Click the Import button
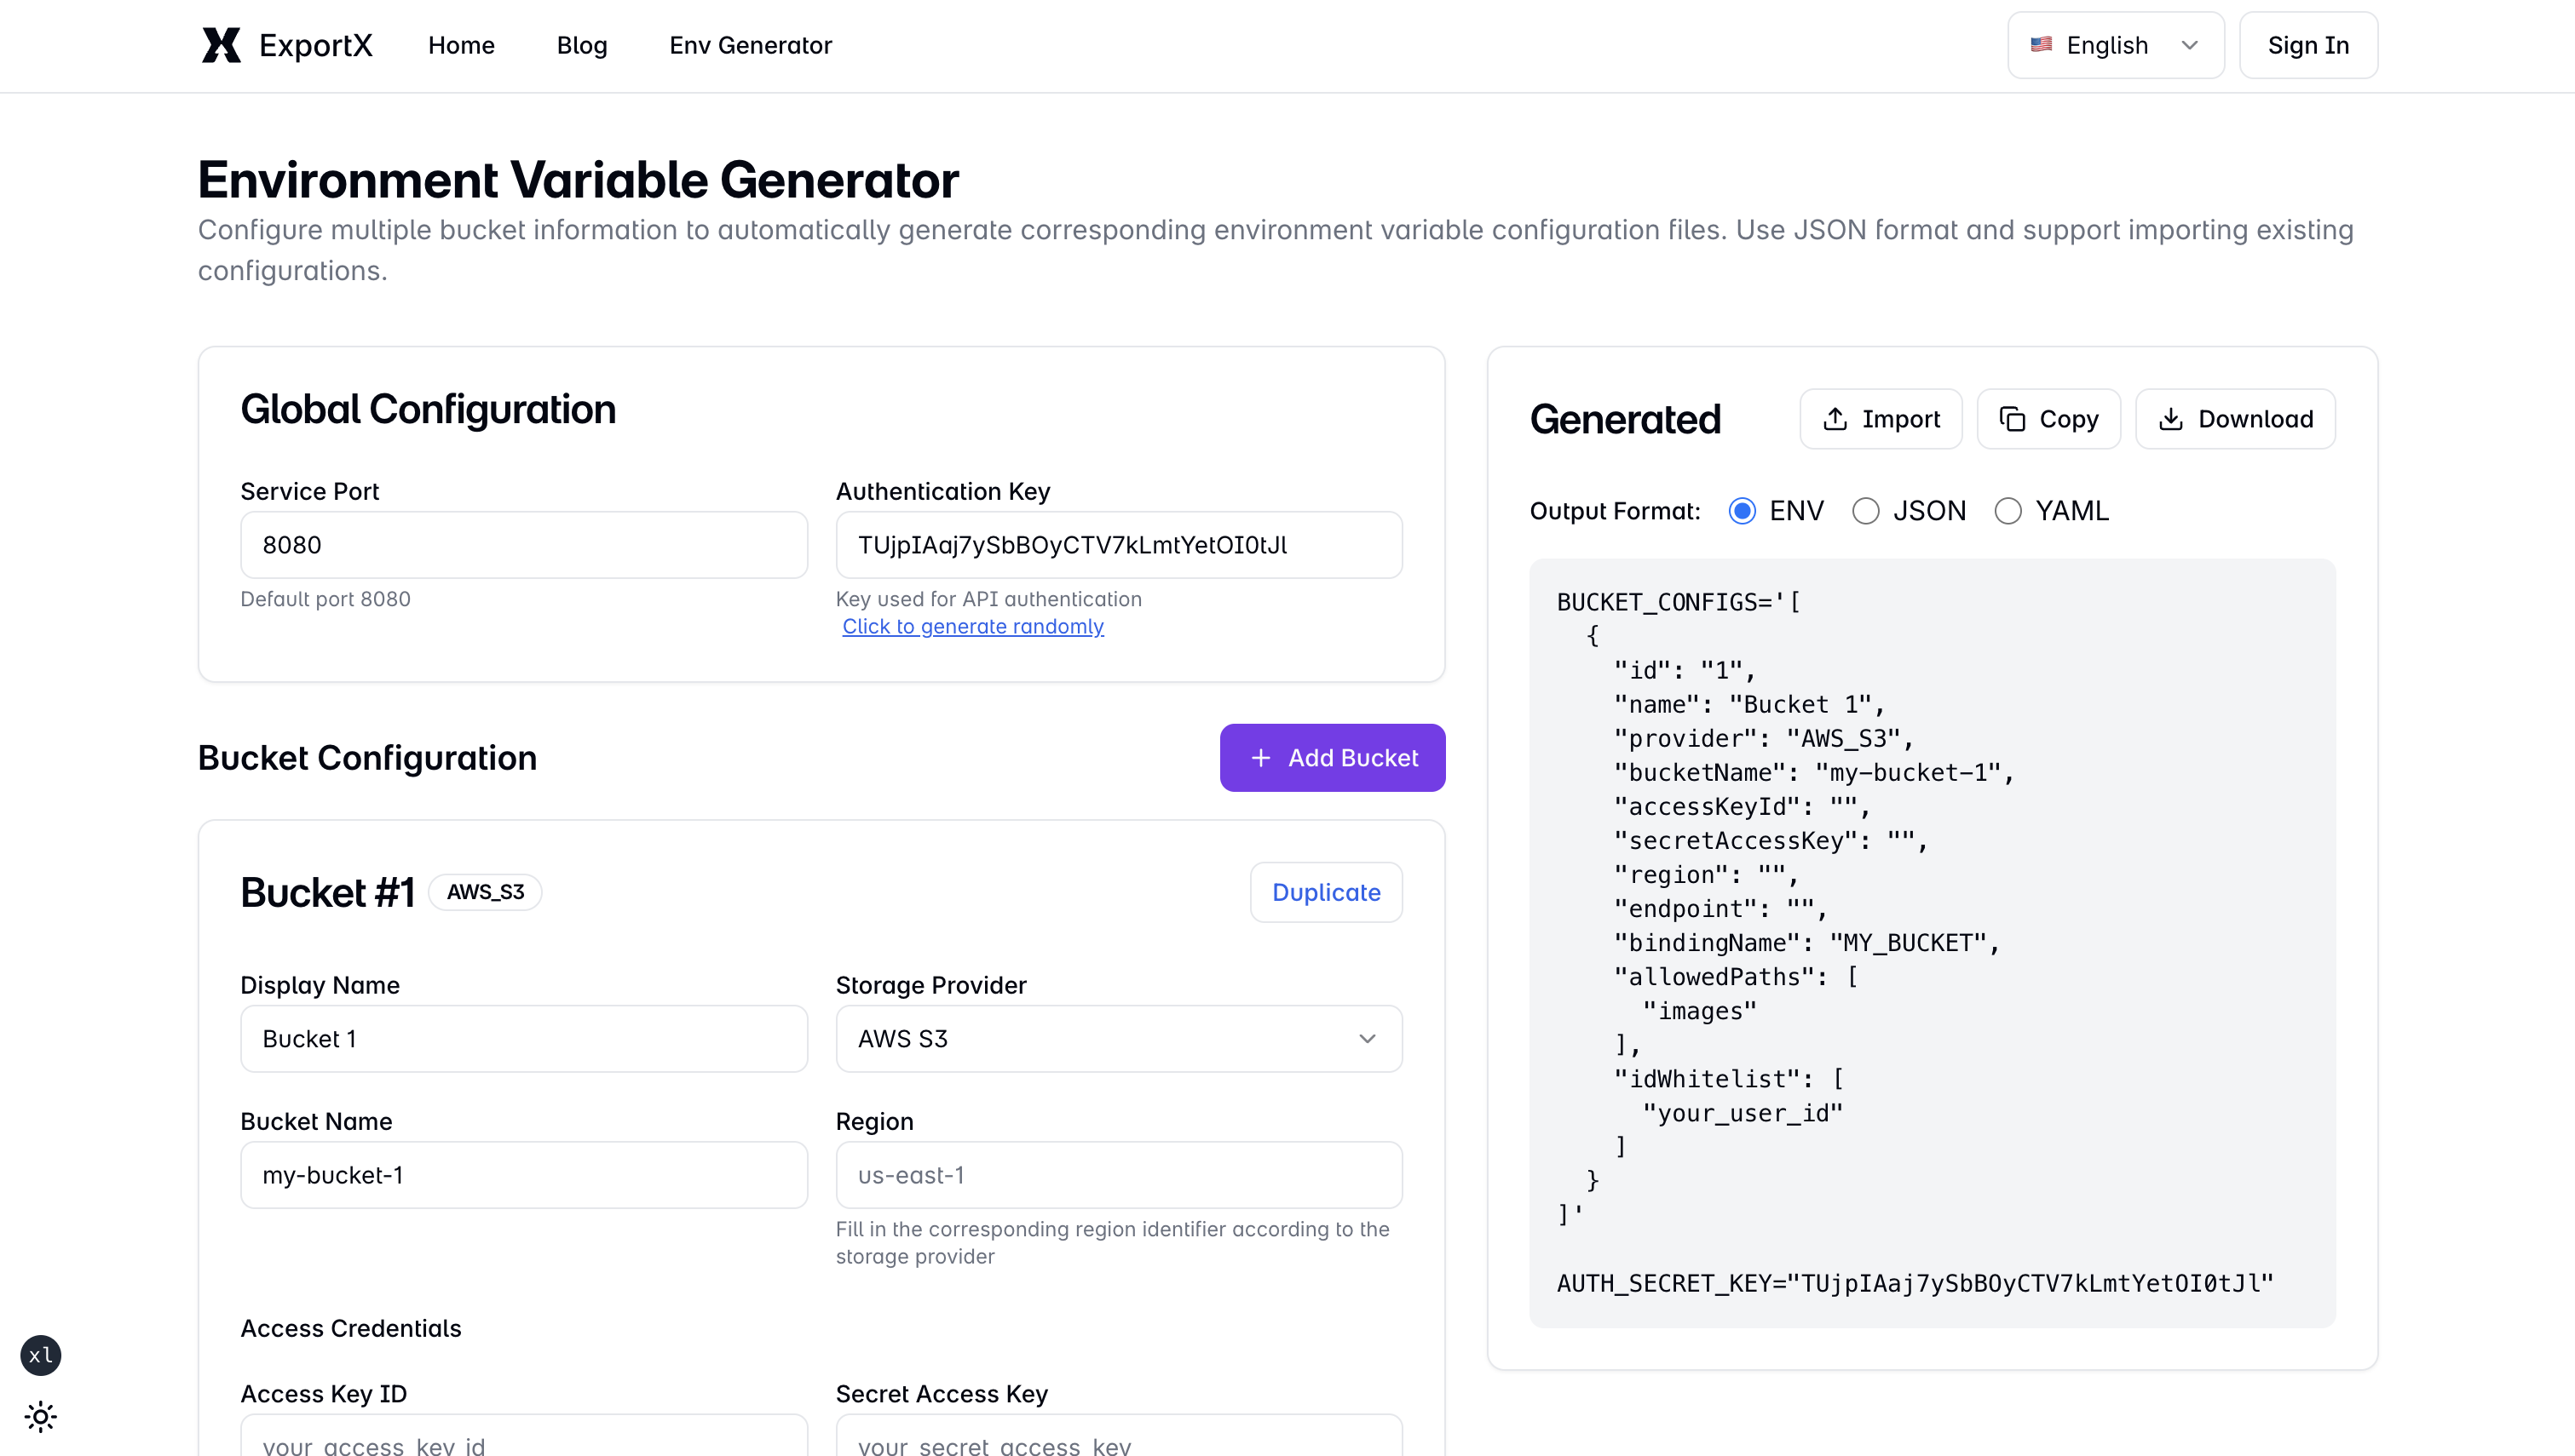 (1881, 419)
